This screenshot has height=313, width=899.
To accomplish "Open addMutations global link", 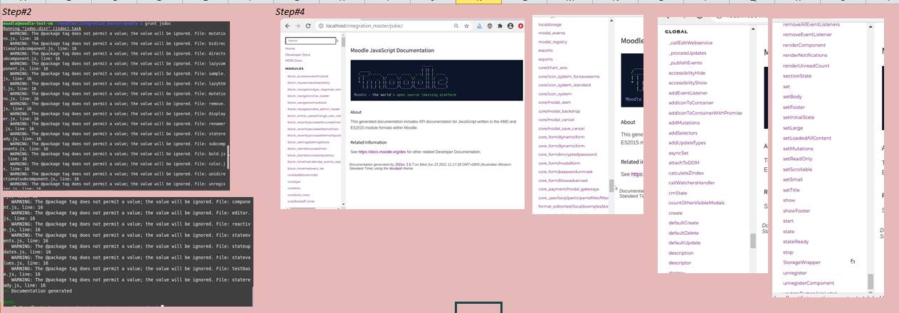I will point(685,122).
